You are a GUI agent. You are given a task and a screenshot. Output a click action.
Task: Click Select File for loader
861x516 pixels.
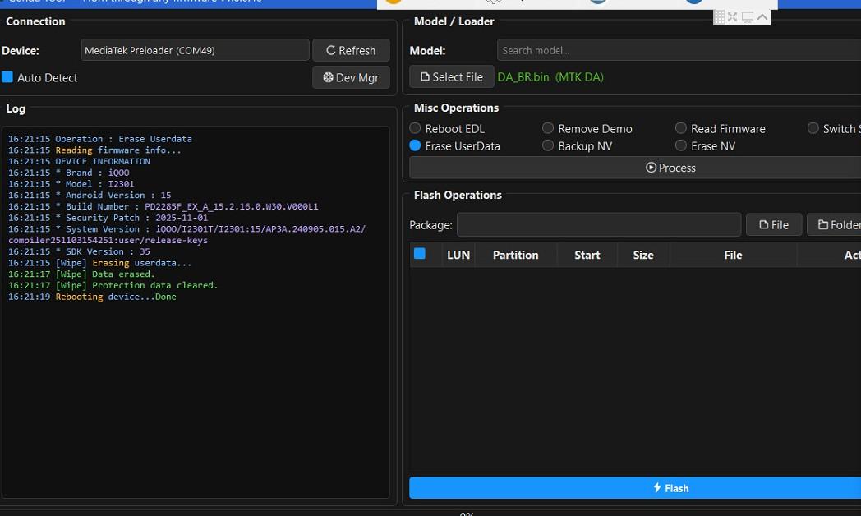pyautogui.click(x=452, y=76)
